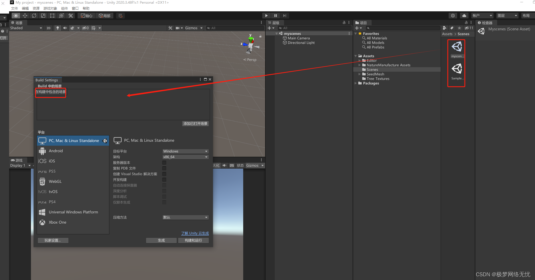Collapse the Favorites group
The width and height of the screenshot is (535, 280).
[x=356, y=34]
